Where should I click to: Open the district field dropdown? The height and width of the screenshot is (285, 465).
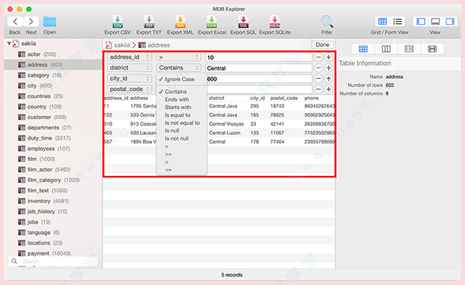[x=129, y=68]
